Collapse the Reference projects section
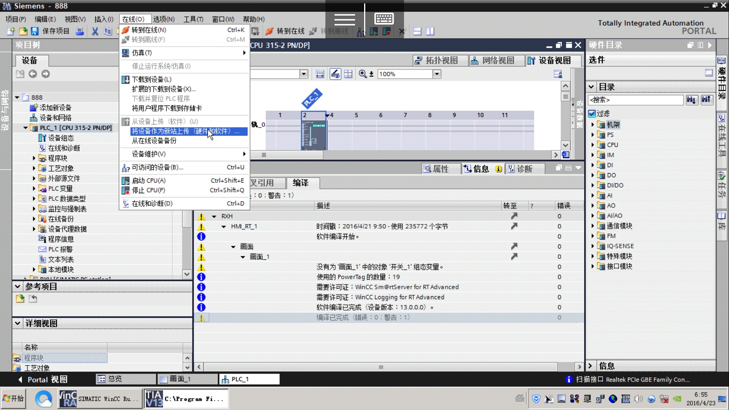The image size is (729, 410). coord(17,286)
